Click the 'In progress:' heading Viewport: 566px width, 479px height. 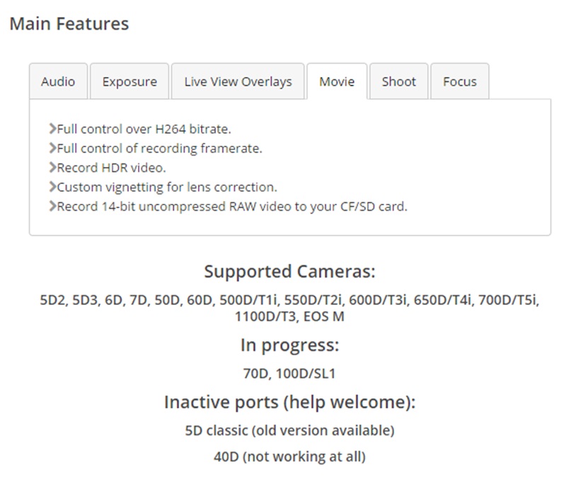[289, 345]
